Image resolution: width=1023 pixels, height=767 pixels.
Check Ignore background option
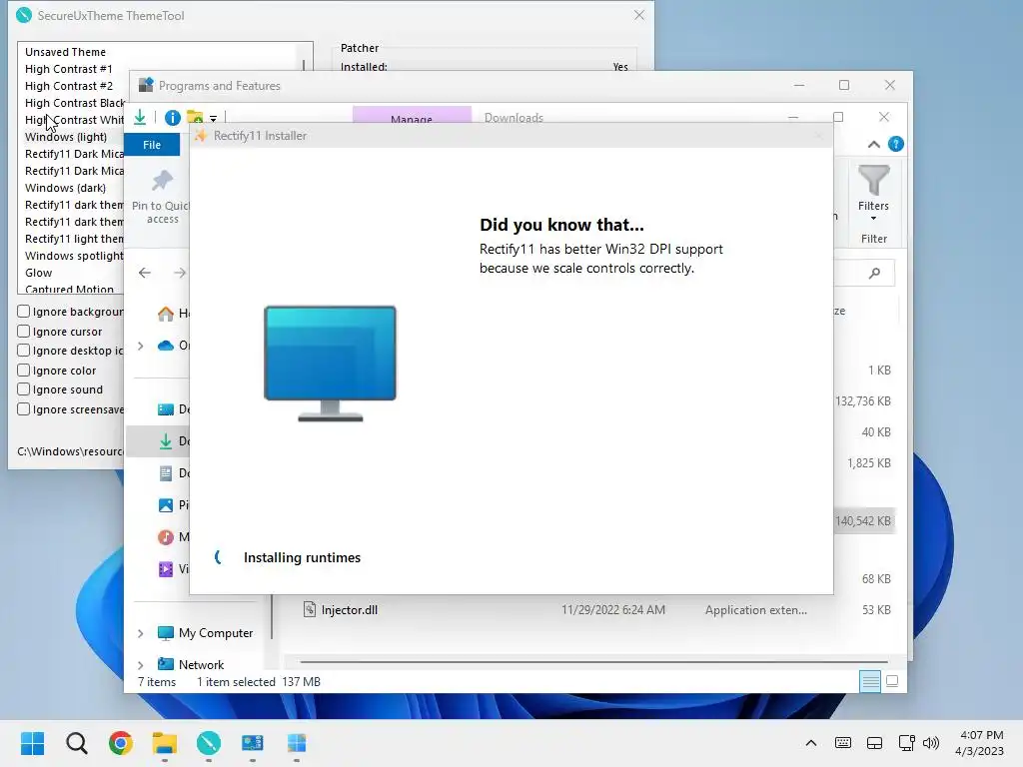(x=24, y=312)
